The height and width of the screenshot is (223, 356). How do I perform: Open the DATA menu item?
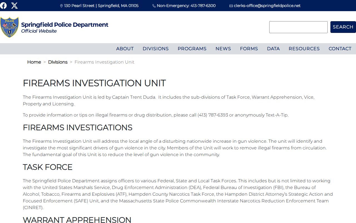coord(273,49)
